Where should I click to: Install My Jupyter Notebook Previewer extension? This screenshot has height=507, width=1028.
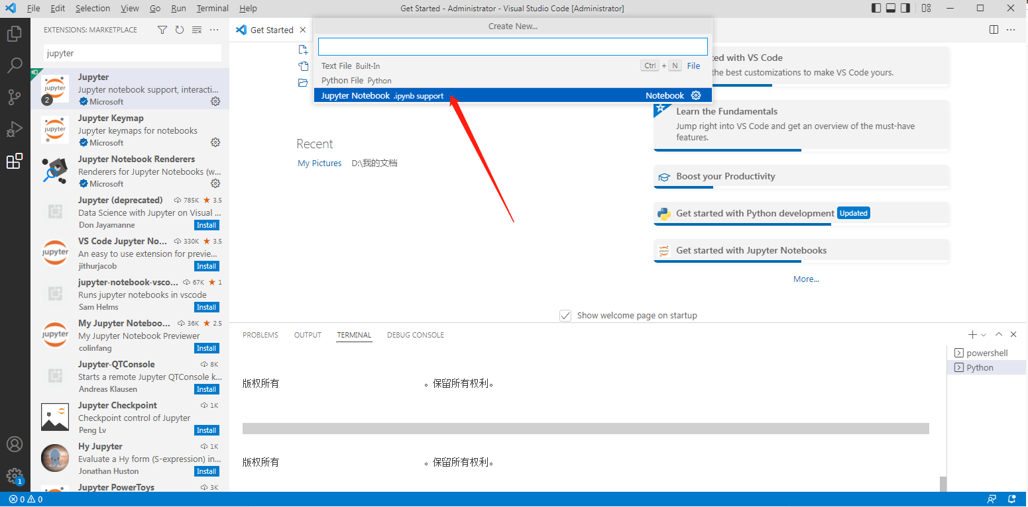click(x=207, y=348)
